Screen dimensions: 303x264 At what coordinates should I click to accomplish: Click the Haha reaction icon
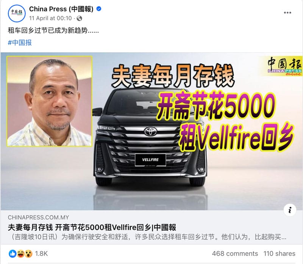(20, 253)
